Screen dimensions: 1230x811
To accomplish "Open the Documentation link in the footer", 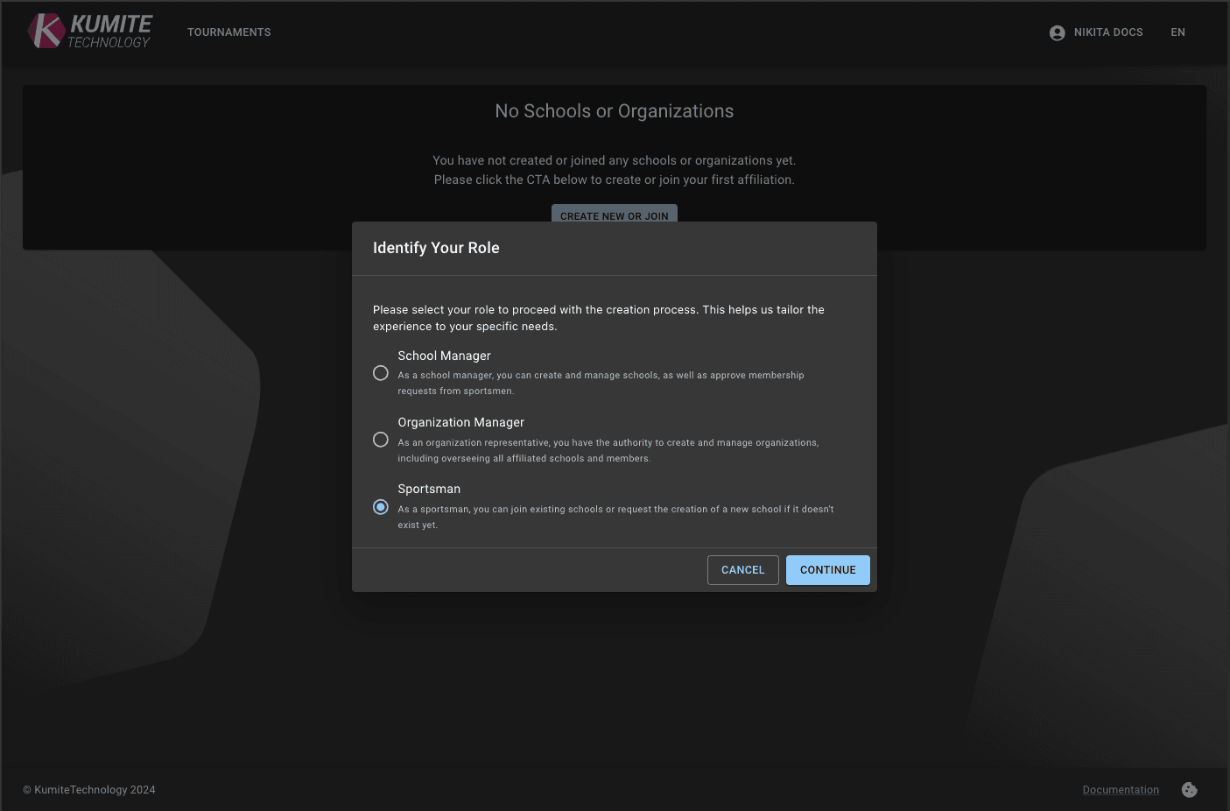I will pyautogui.click(x=1120, y=790).
